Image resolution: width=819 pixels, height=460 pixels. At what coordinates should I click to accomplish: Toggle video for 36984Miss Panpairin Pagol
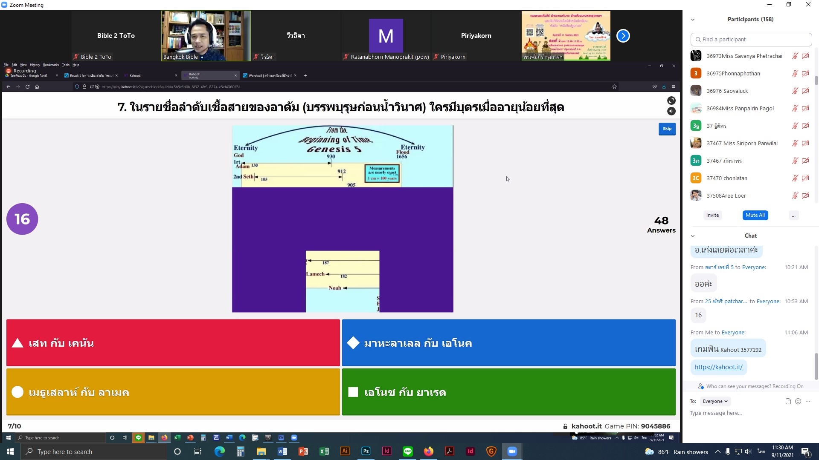pos(805,108)
